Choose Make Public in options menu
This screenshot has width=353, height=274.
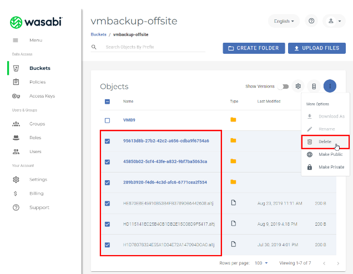tap(331, 155)
